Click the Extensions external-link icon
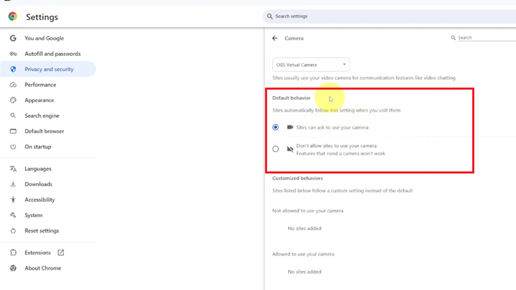 coord(61,253)
